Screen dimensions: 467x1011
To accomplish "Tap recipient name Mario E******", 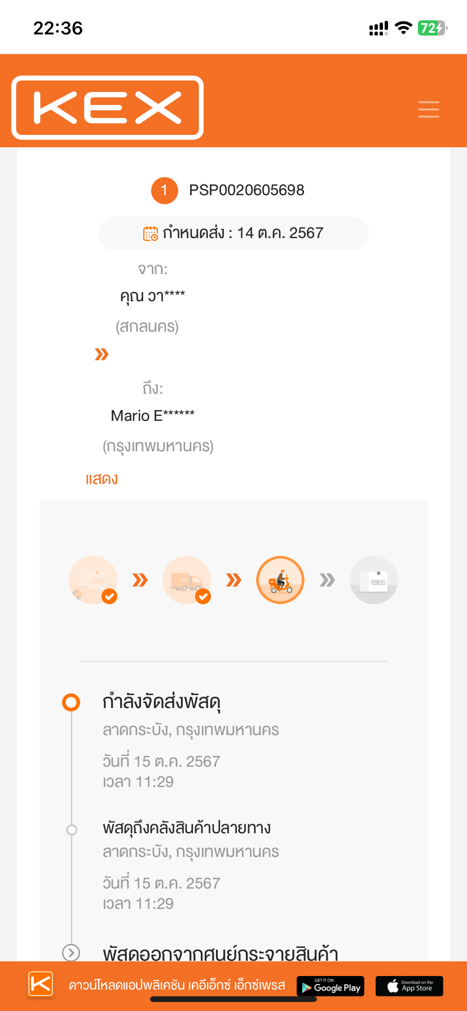I will point(153,416).
